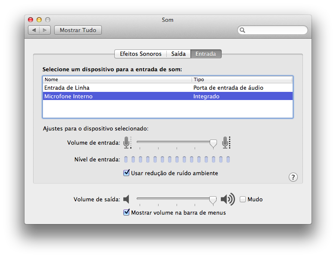The height and width of the screenshot is (258, 336).
Task: Go back with the left arrow button
Action: [34, 30]
